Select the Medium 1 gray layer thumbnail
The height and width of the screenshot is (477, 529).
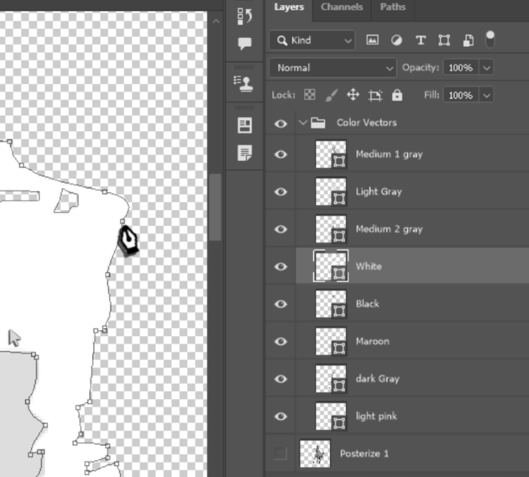tap(331, 154)
